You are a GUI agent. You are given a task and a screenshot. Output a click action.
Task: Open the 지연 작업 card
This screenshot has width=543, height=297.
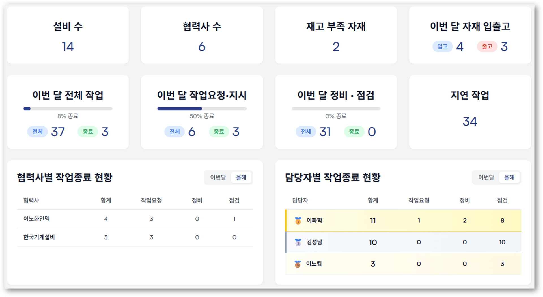[x=470, y=112]
